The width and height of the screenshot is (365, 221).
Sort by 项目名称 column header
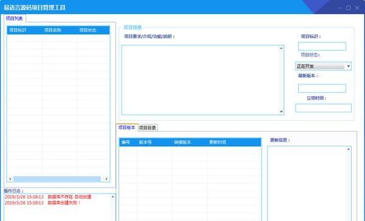click(60, 30)
